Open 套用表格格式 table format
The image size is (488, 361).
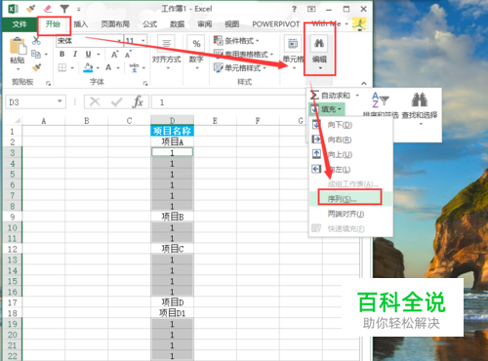pos(243,54)
